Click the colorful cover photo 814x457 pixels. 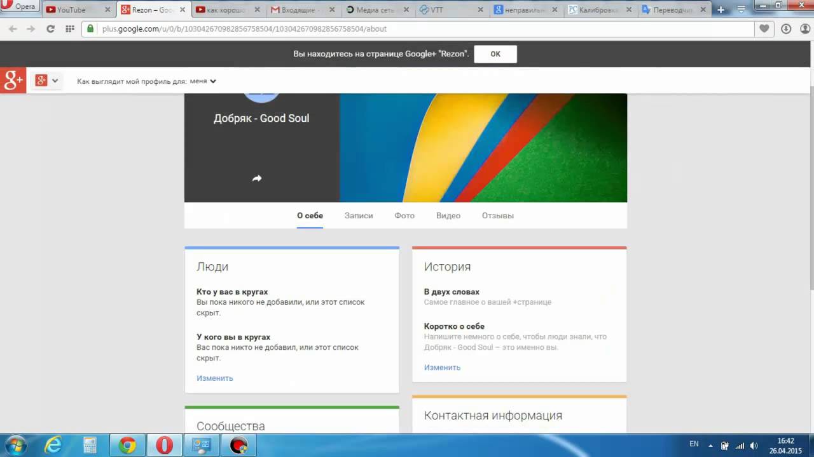(483, 148)
